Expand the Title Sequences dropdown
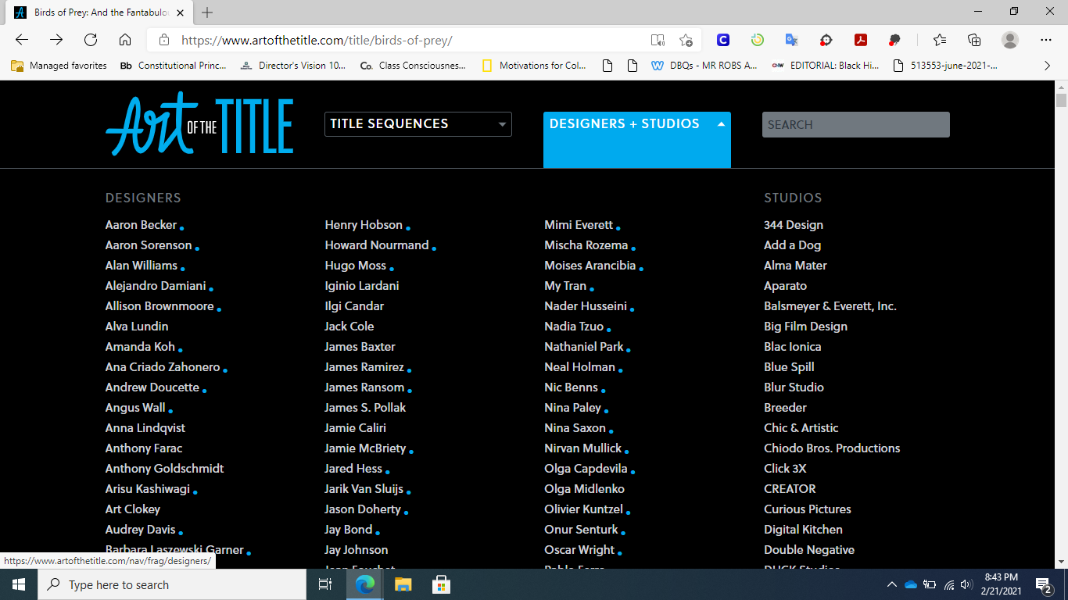The width and height of the screenshot is (1068, 600). click(418, 124)
